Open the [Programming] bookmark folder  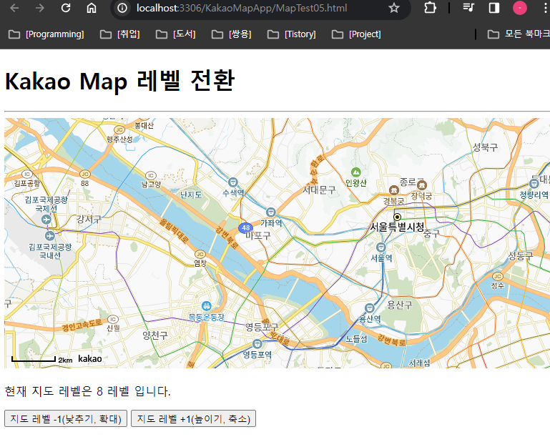[x=46, y=34]
